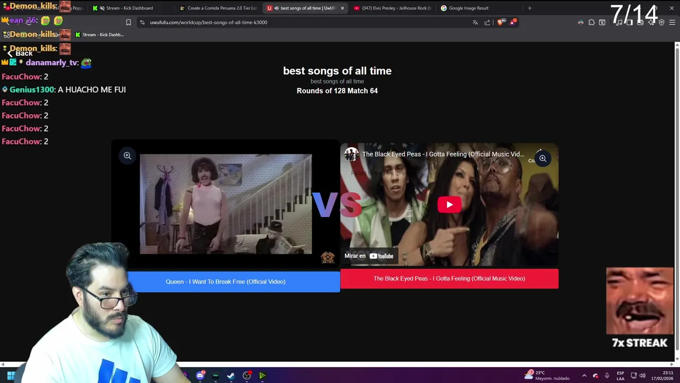Zoom the Black Eyed Peas video magnifier

[543, 159]
